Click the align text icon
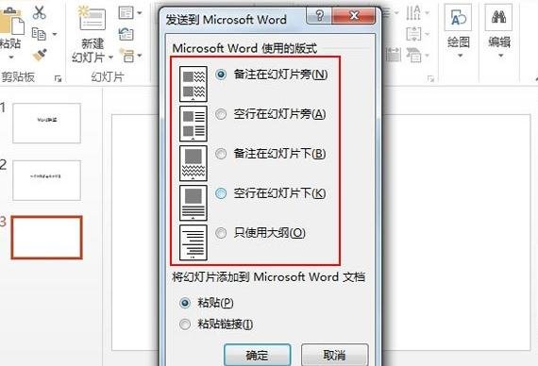 pos(413,34)
